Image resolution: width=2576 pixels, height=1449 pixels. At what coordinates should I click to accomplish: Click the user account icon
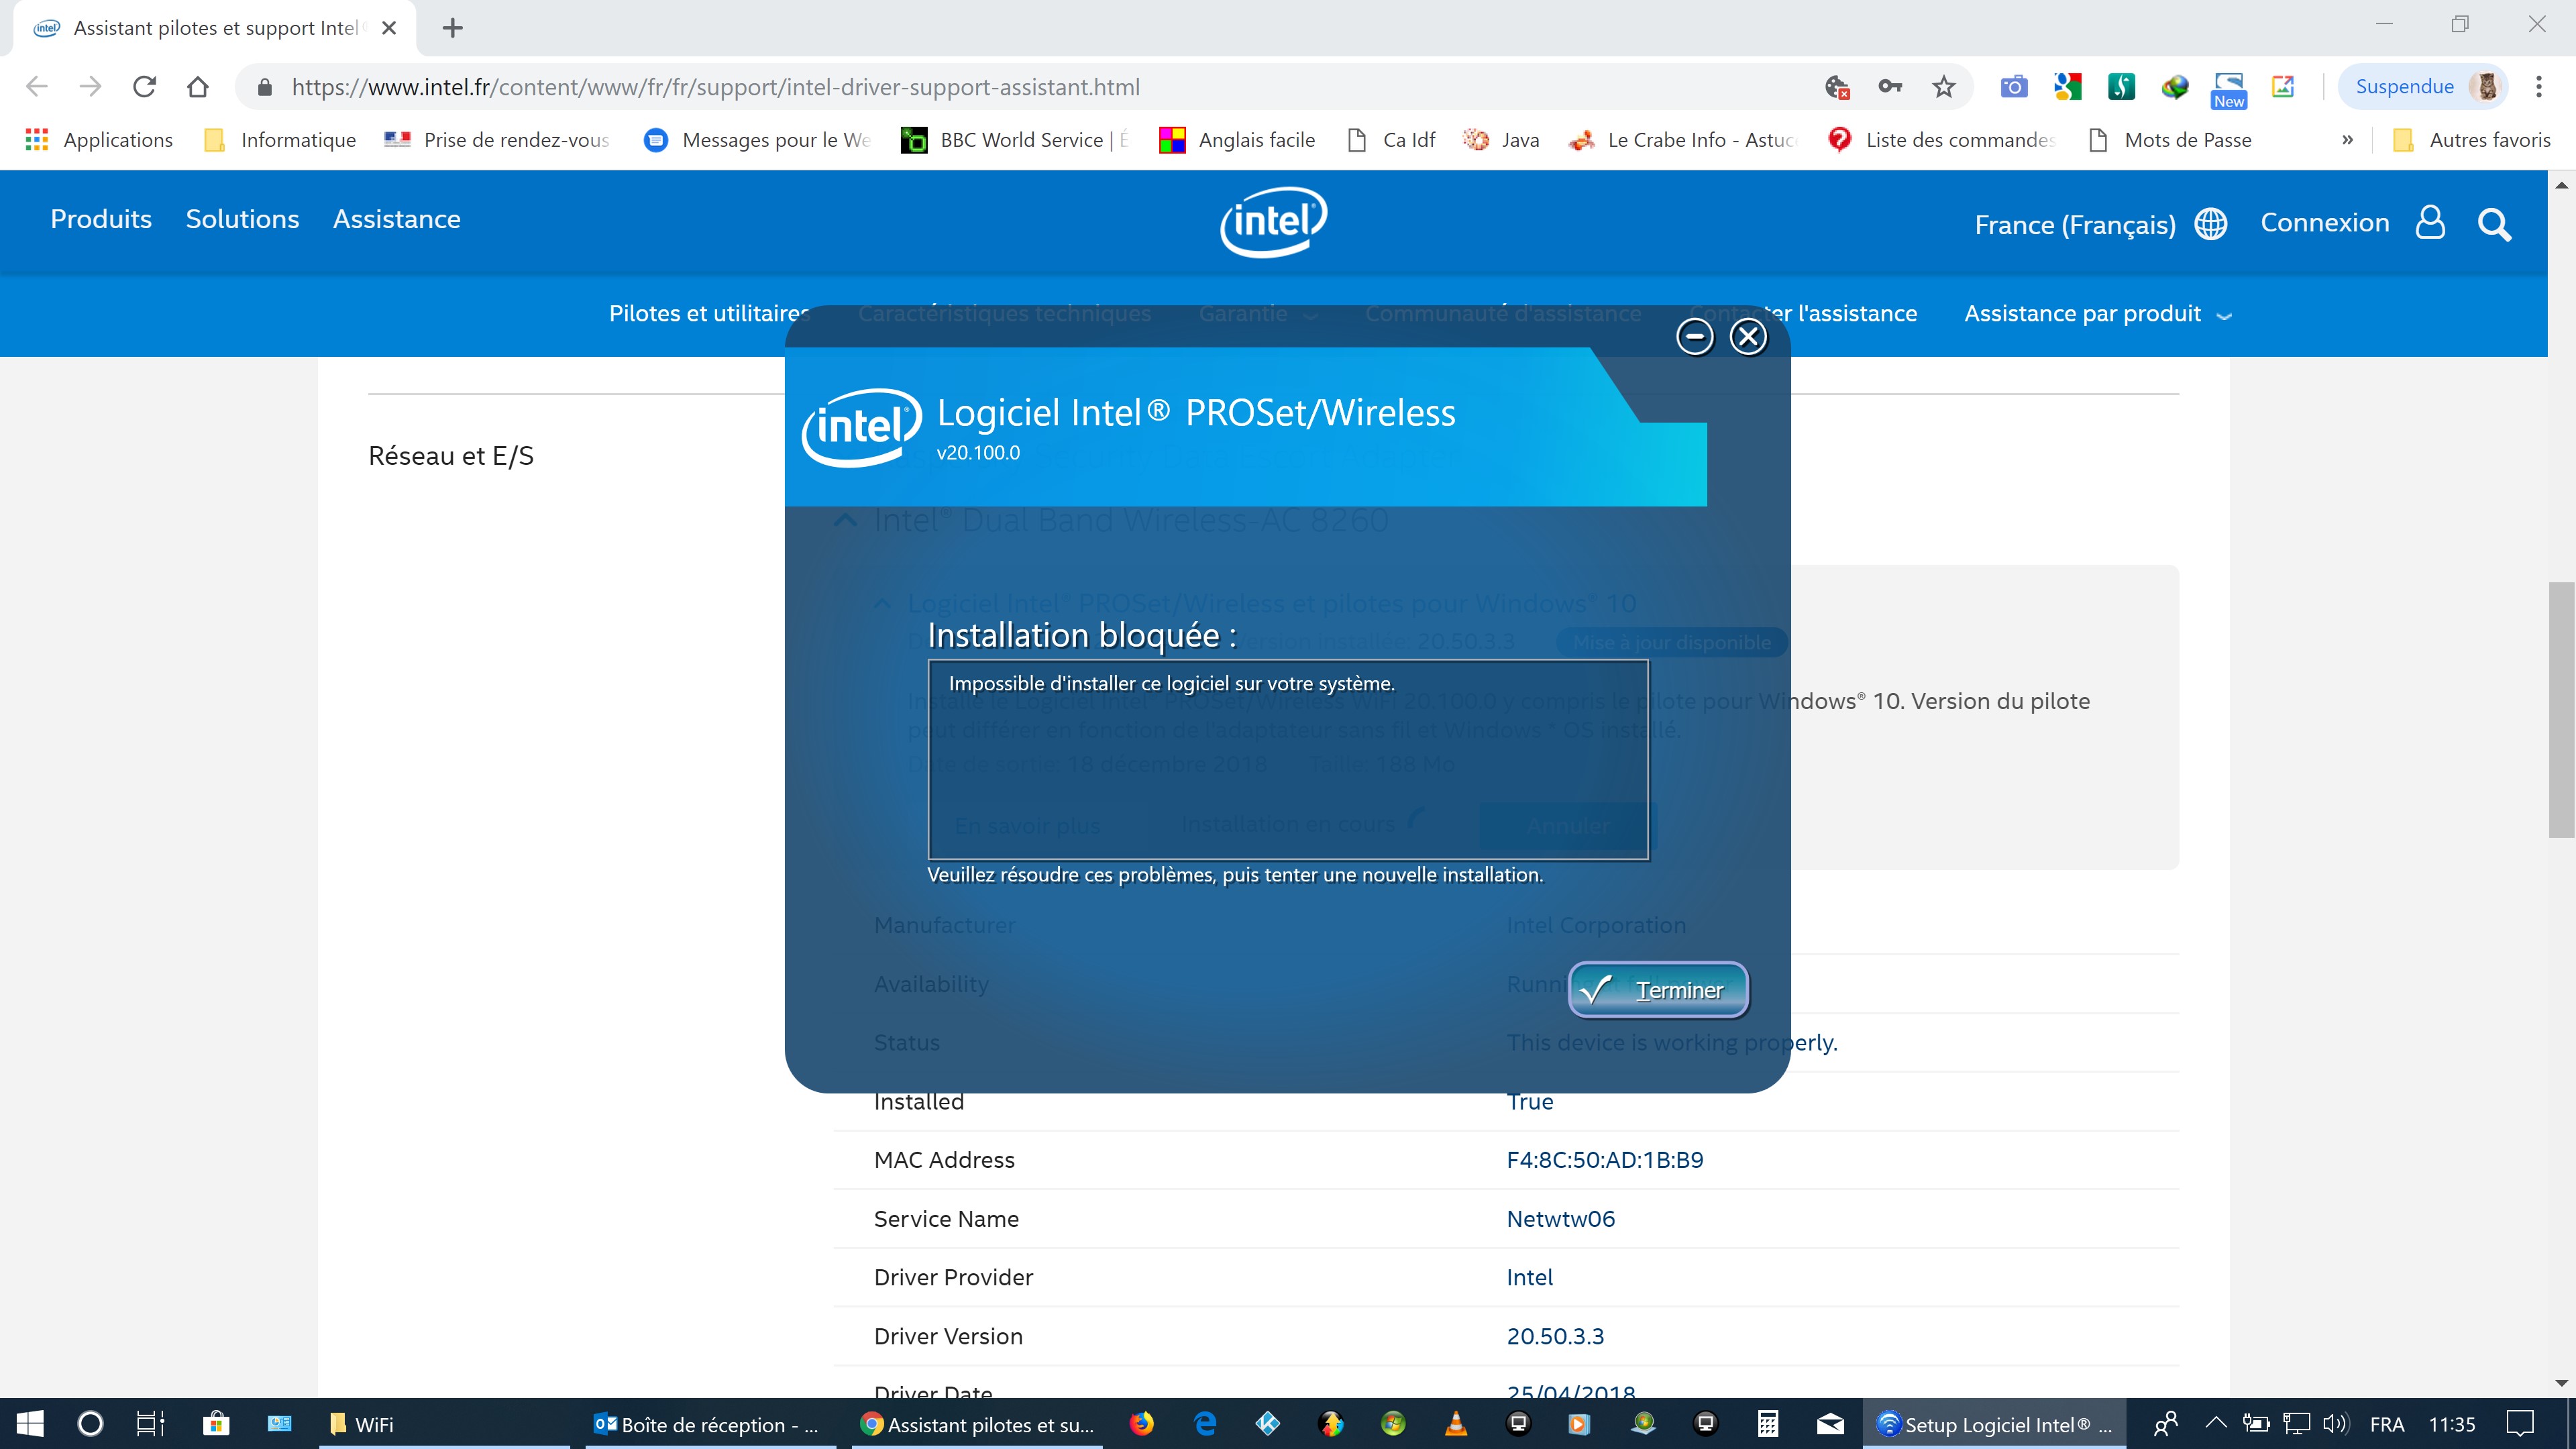coord(2430,223)
